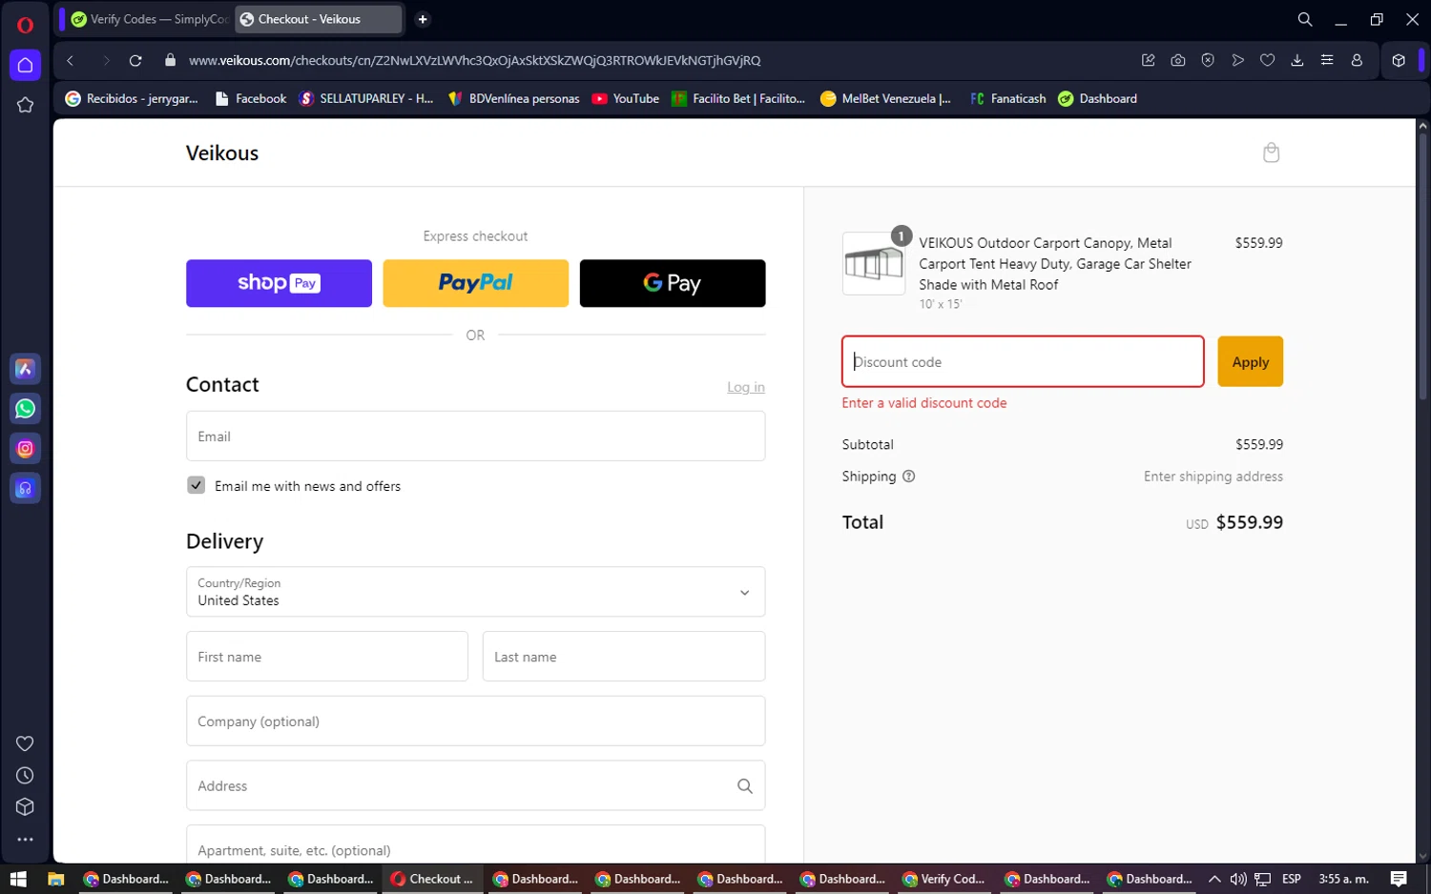Pay with Shop Pay button

[279, 283]
